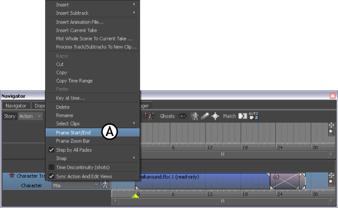The width and height of the screenshot is (338, 208).
Task: Click the ghost match crosshair icon
Action: [x=215, y=116]
